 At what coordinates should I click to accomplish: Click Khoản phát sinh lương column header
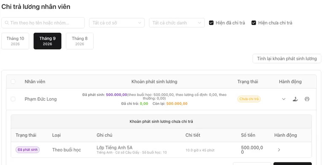154,82
